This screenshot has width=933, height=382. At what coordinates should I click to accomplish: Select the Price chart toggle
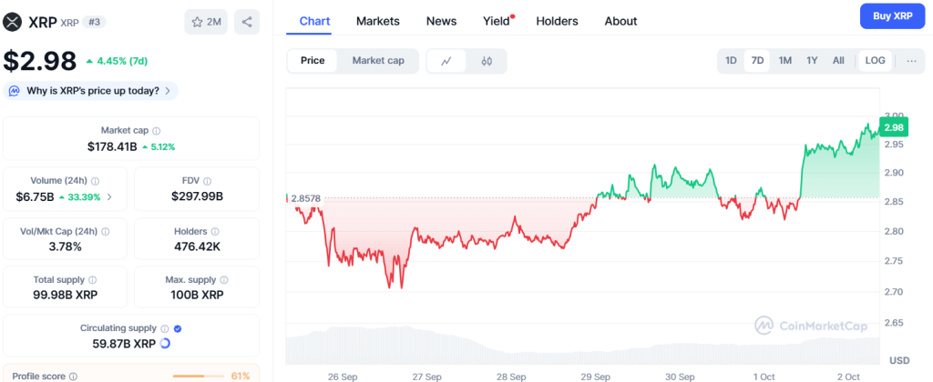coord(313,61)
